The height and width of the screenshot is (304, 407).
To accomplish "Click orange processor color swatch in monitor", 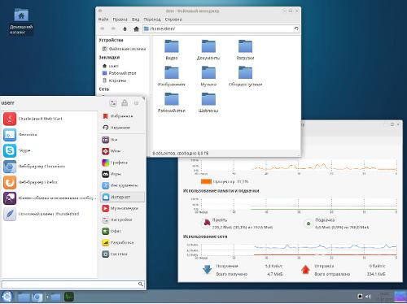I will (206, 181).
